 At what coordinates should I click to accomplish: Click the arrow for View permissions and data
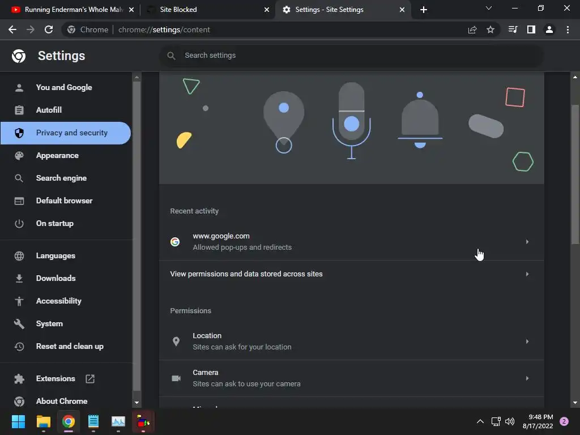[527, 274]
